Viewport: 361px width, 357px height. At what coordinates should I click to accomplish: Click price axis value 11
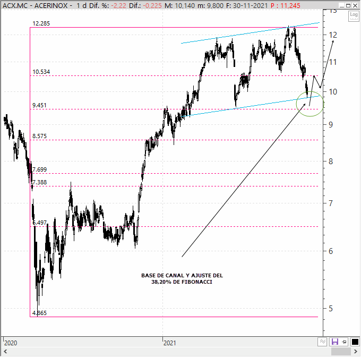(333, 62)
